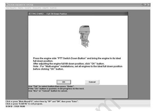Viewport: 161px width, 111px height.
Task: Click the Suzuki logo icon in title bar
Action: click(x=7, y=5)
